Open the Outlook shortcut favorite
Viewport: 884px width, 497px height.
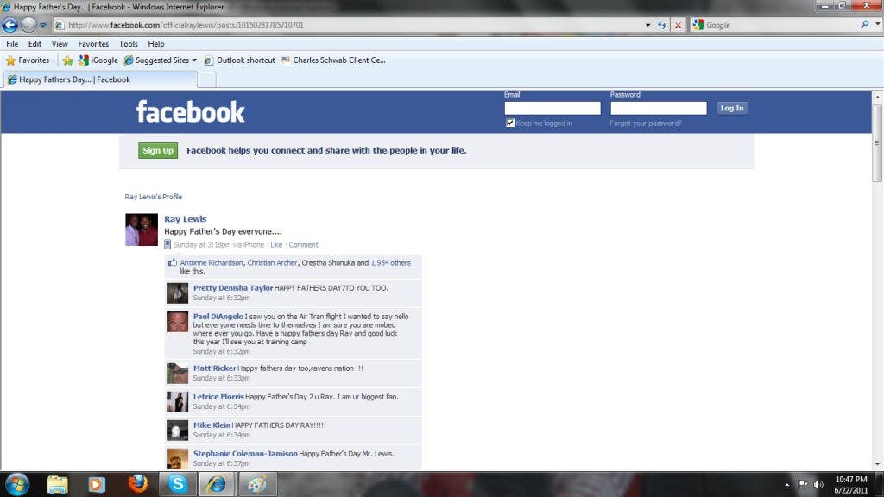tap(240, 60)
